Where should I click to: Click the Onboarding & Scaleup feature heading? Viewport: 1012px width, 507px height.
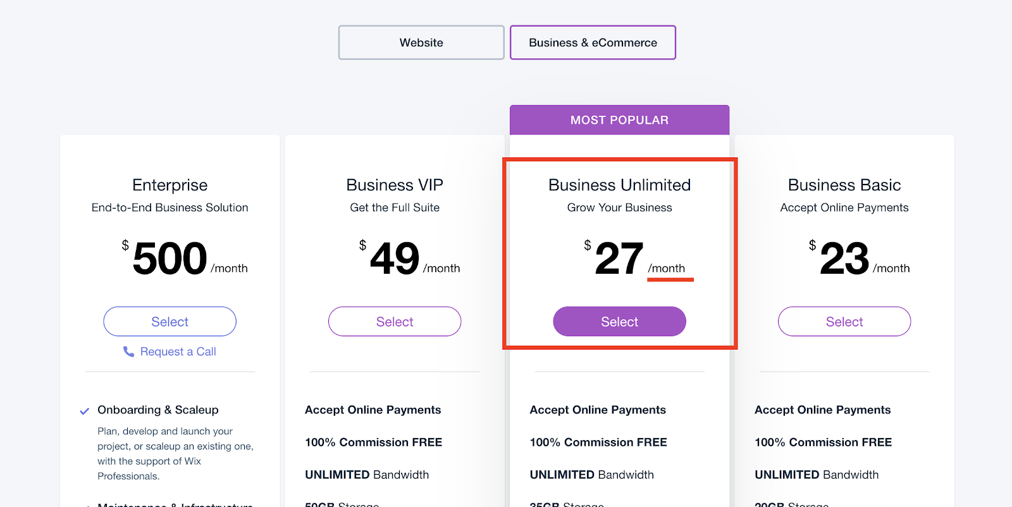click(x=158, y=410)
